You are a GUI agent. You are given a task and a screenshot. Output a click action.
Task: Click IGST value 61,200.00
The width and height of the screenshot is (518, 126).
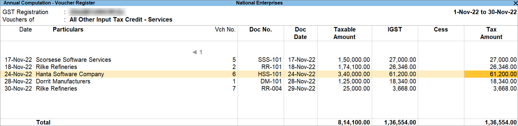click(403, 74)
